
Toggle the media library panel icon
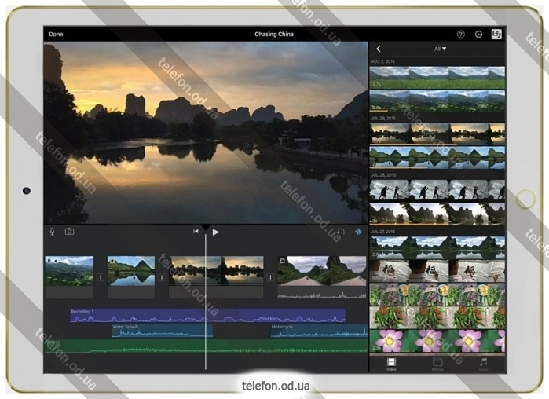click(x=496, y=35)
